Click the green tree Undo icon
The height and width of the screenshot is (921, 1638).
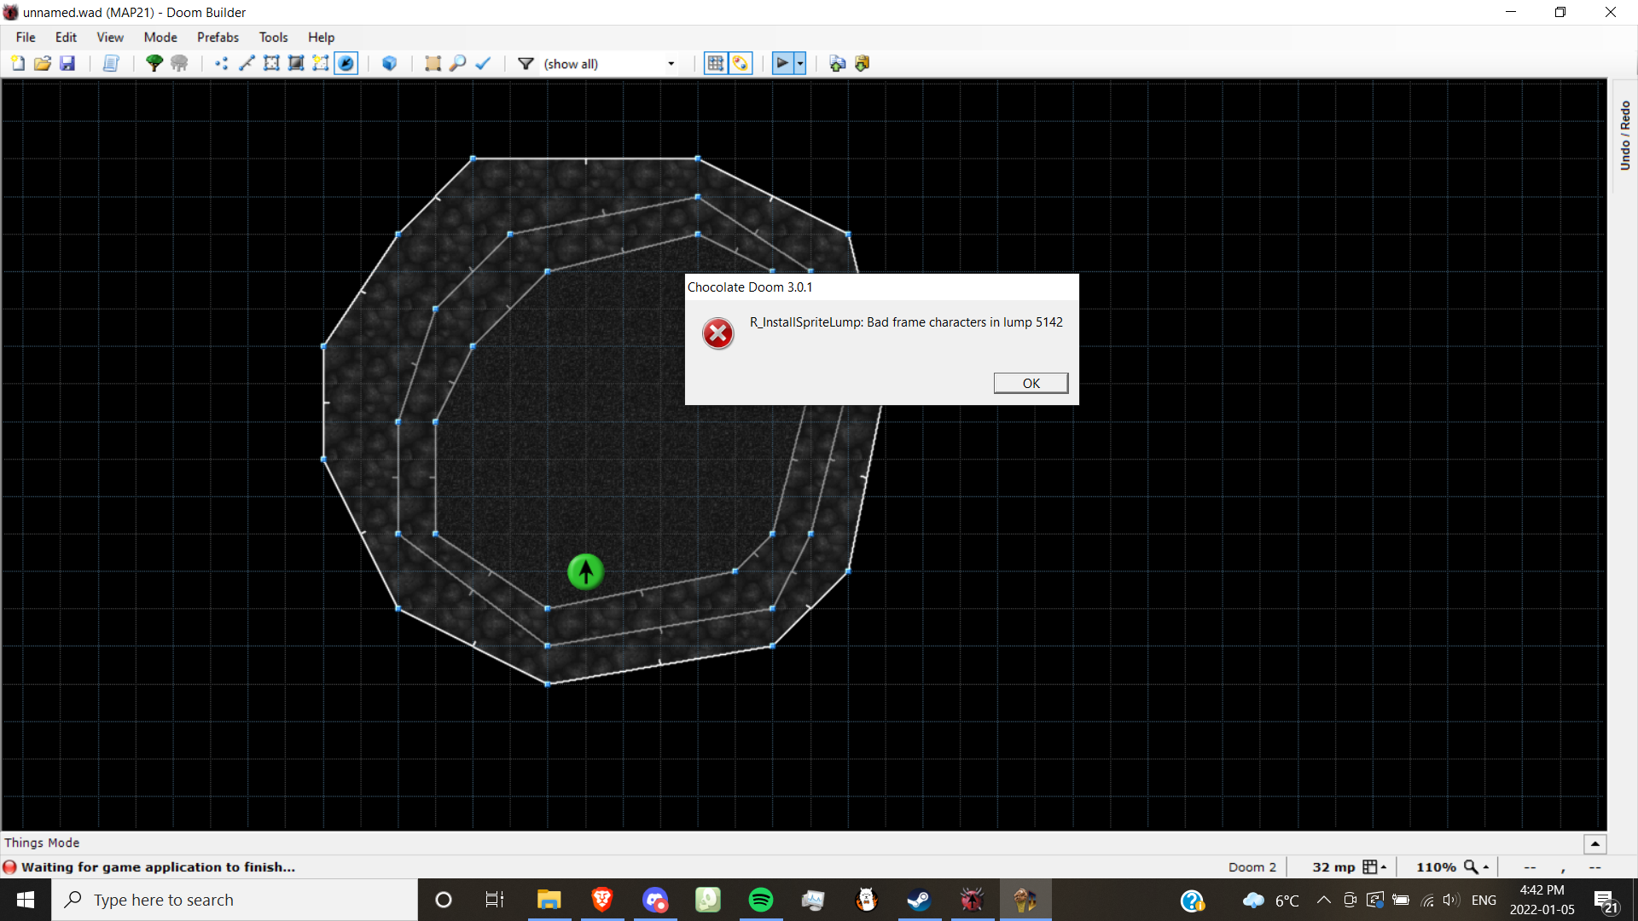coord(154,63)
